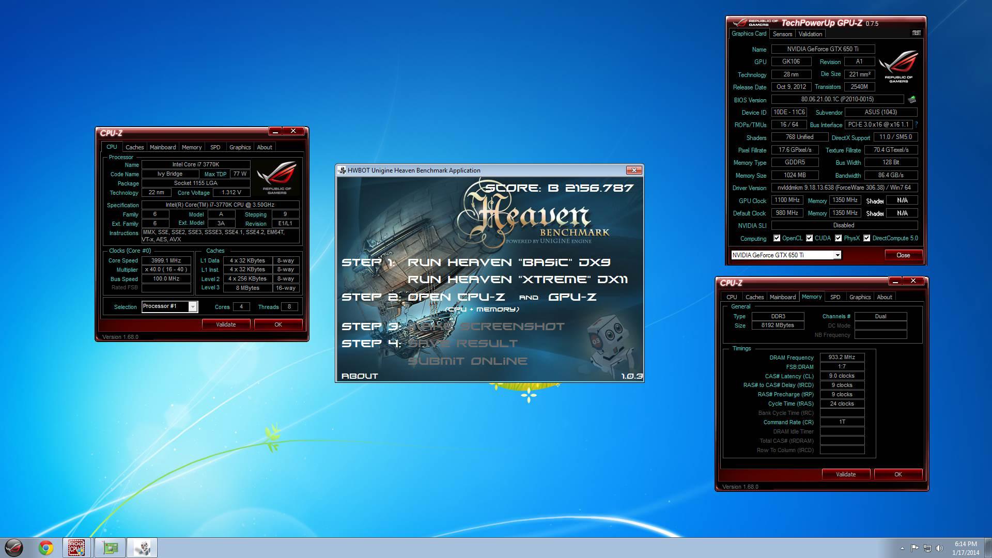This screenshot has height=558, width=992.
Task: Open the Processor #1 selection dropdown
Action: pos(193,307)
